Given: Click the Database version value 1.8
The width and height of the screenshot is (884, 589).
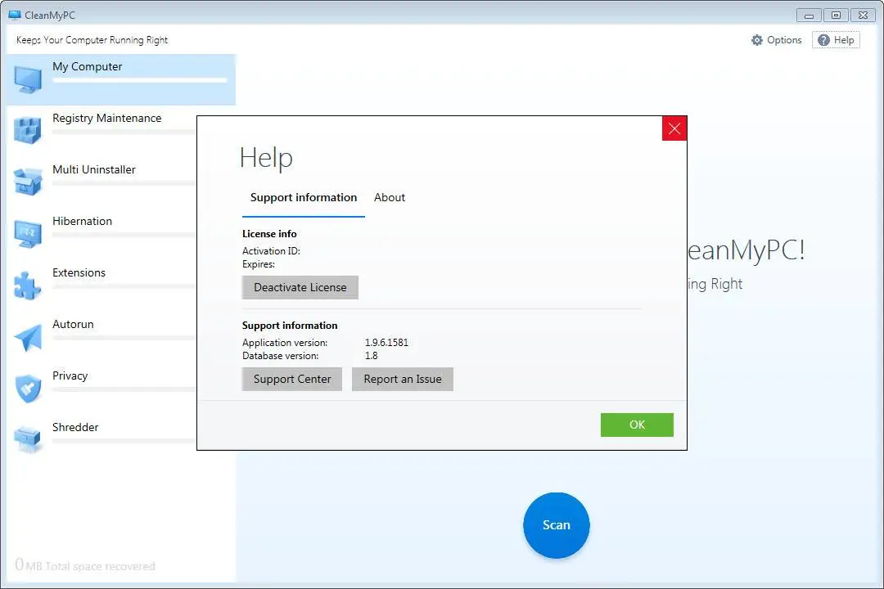Looking at the screenshot, I should coord(372,356).
